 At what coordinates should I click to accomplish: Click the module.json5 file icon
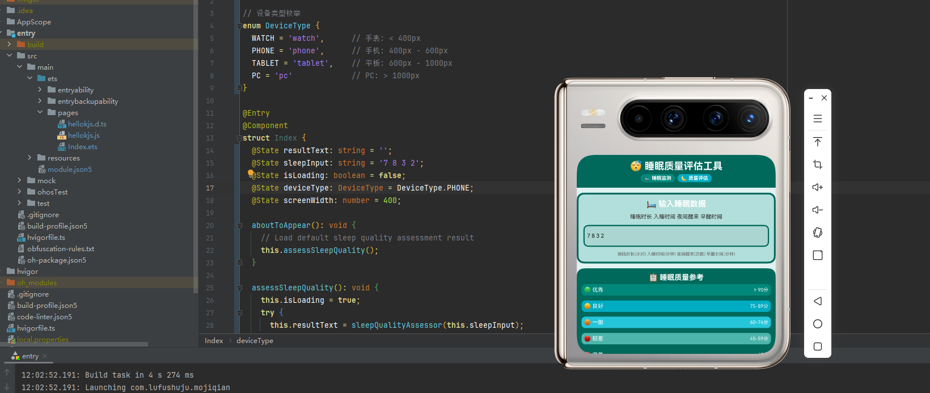tap(41, 170)
